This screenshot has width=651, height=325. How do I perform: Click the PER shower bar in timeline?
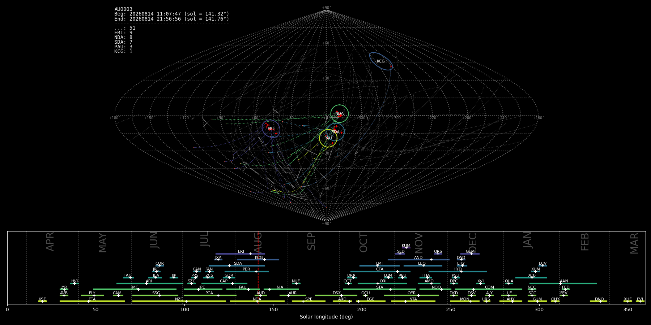(247, 272)
